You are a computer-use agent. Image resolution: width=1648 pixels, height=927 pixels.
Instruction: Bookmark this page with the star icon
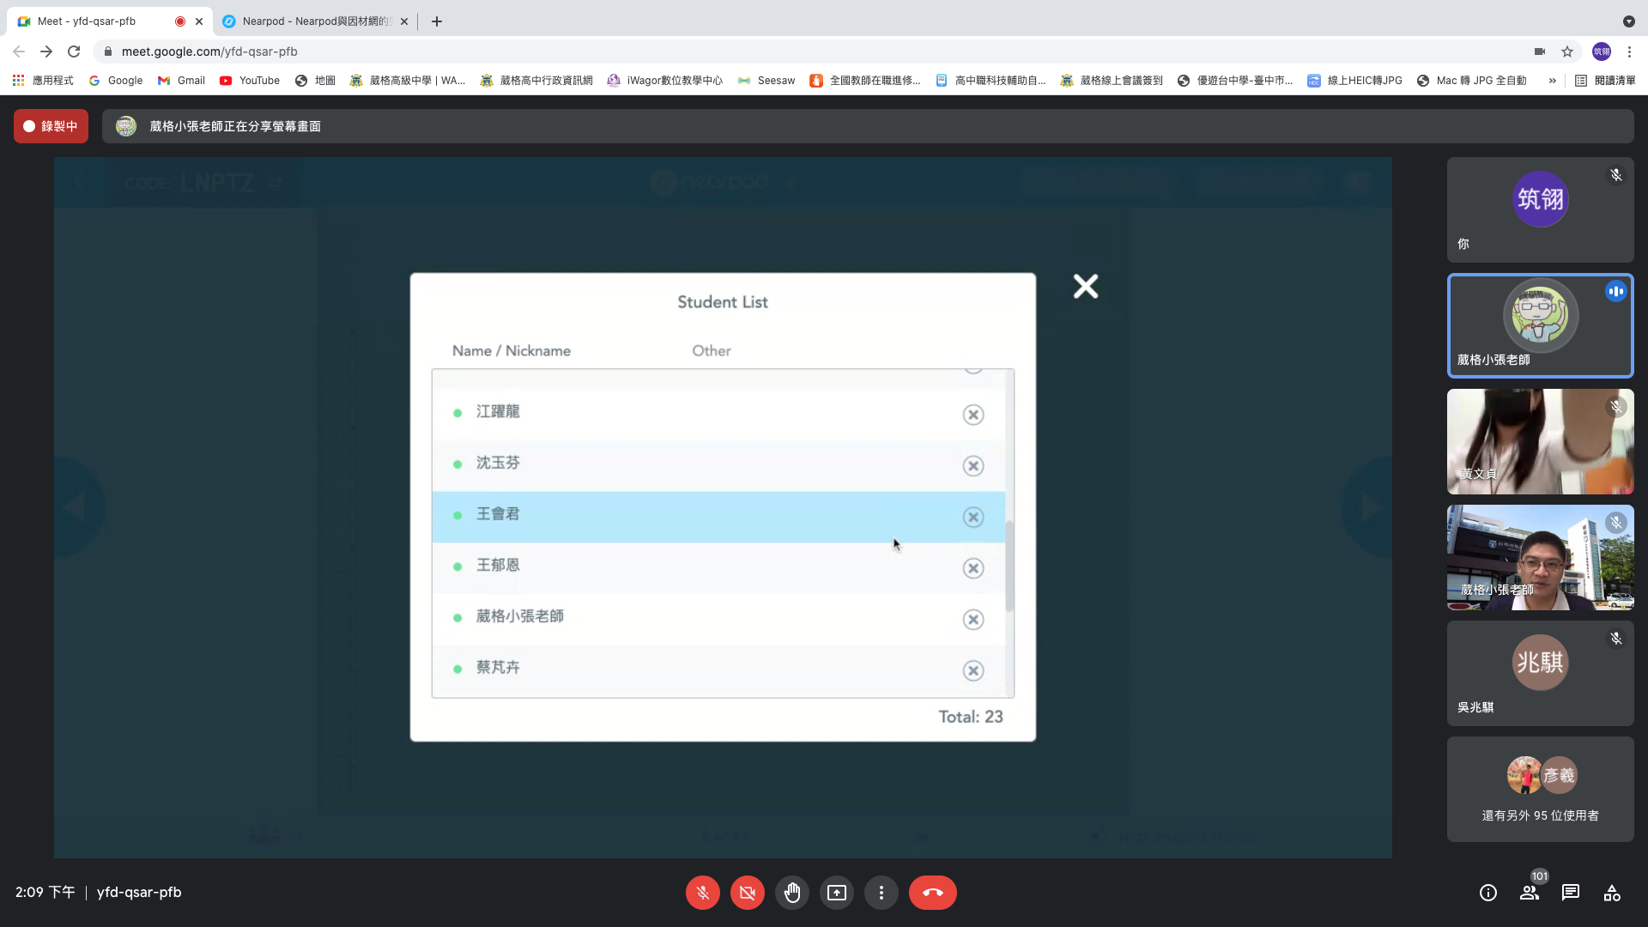[x=1567, y=51]
